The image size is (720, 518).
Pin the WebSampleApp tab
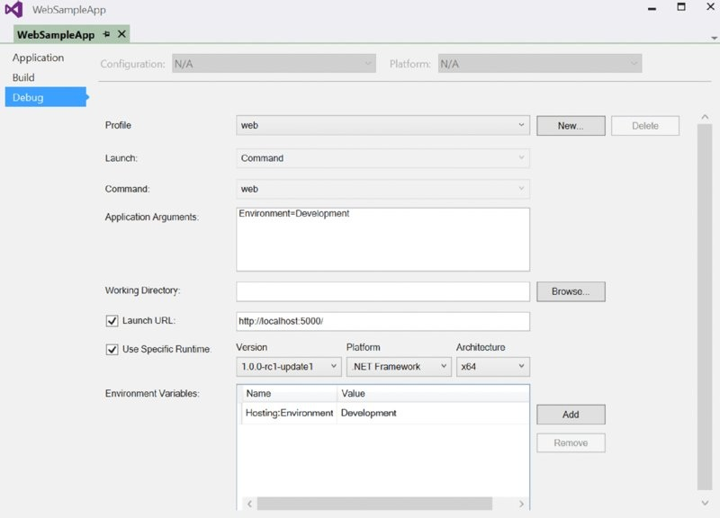[106, 34]
